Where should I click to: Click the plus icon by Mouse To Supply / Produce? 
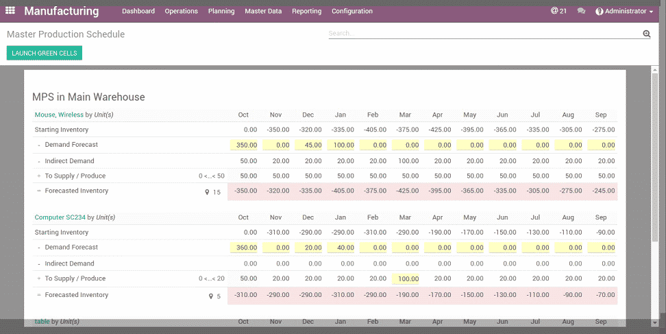click(39, 176)
